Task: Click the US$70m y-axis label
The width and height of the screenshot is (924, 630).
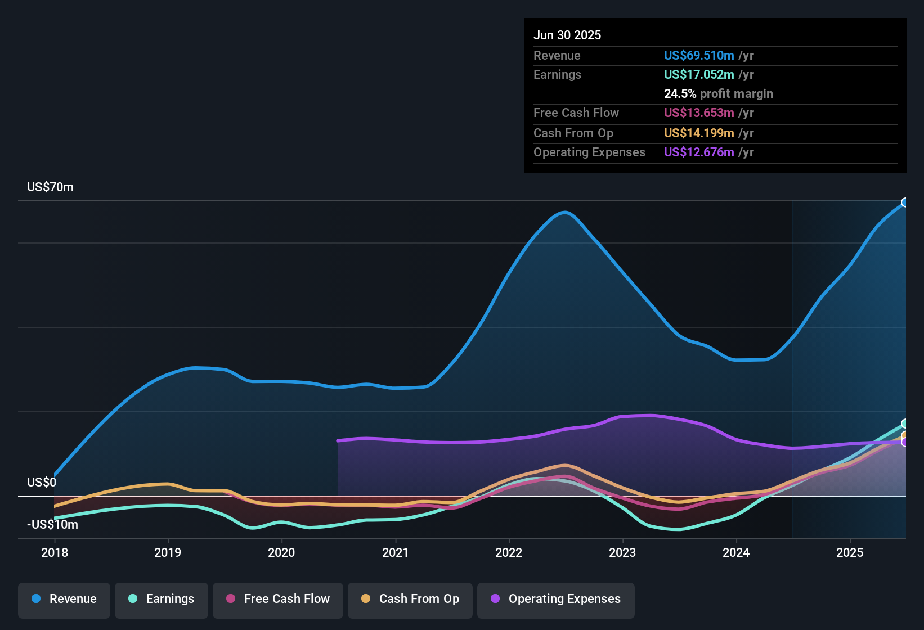Action: [50, 187]
